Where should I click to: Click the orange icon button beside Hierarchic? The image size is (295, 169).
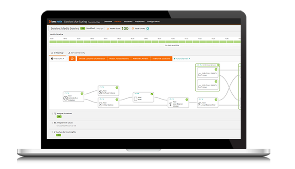tap(72, 59)
